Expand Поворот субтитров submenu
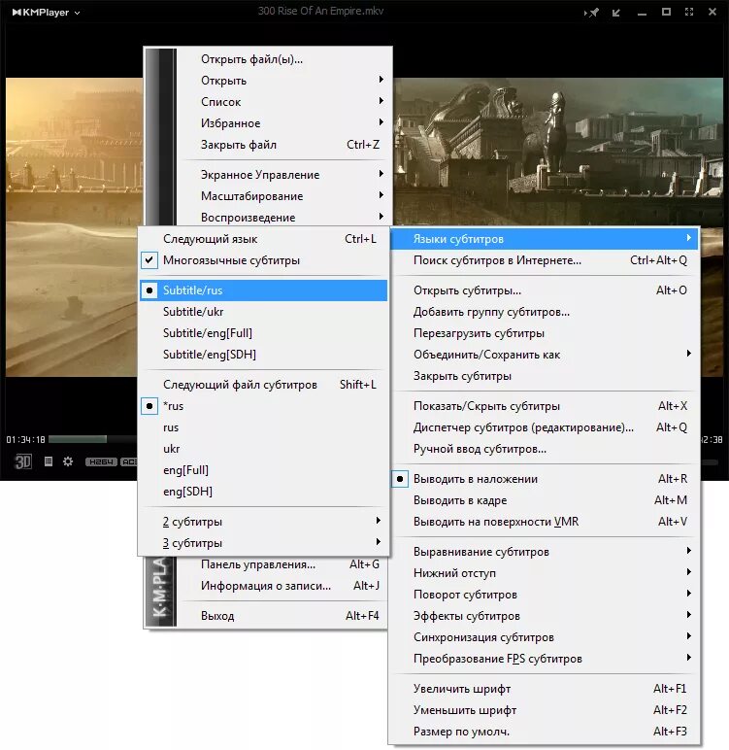The image size is (729, 750). [x=544, y=595]
